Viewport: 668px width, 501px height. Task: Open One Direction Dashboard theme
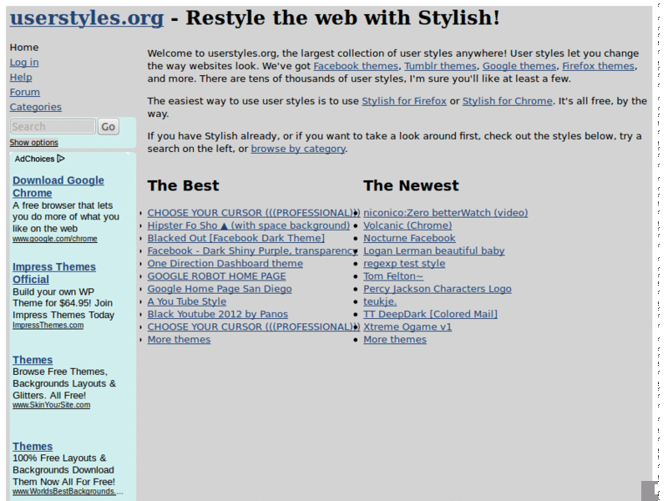(x=225, y=263)
